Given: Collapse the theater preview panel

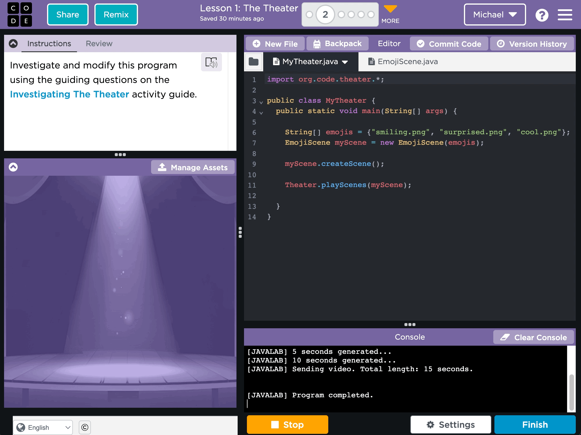Looking at the screenshot, I should coord(13,167).
